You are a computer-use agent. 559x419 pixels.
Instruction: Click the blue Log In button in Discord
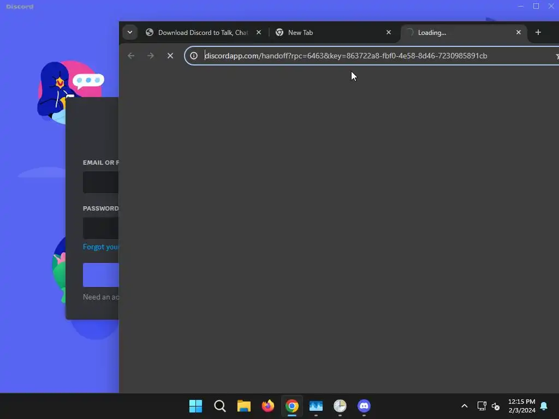(100, 275)
